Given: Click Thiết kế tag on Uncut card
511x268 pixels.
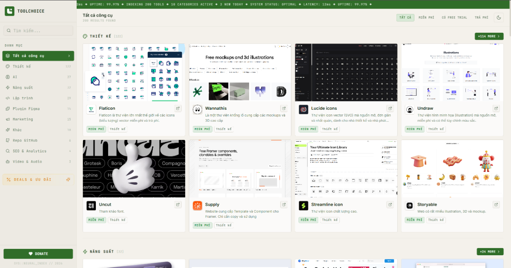Looking at the screenshot, I should [118, 220].
